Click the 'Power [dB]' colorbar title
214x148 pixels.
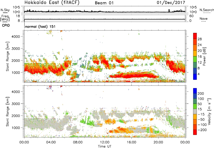click(204, 56)
